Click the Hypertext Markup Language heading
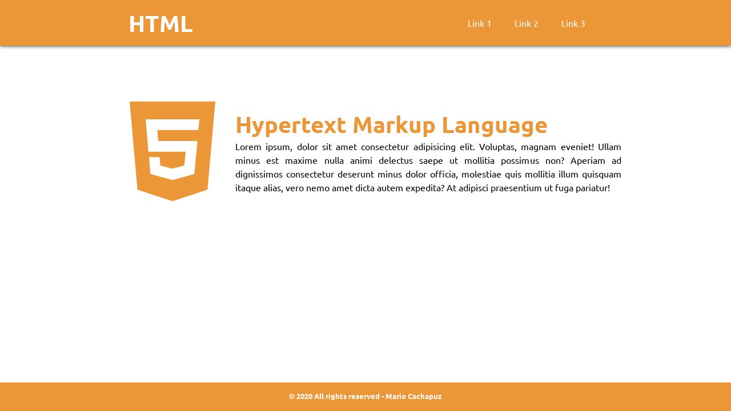This screenshot has width=731, height=411. tap(391, 124)
